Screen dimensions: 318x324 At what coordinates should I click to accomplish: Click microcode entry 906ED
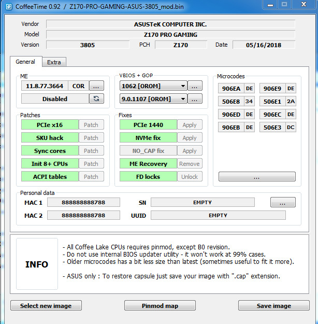click(231, 114)
